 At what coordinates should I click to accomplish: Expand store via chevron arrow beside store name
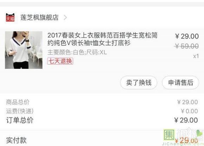65,18
